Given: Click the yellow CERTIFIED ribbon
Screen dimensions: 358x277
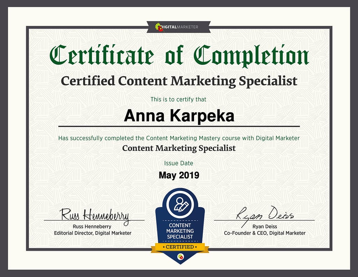Looking at the screenshot, I should [180, 247].
